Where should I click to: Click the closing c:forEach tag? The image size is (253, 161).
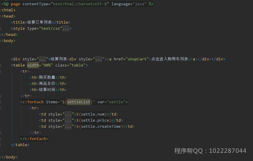click(34, 139)
